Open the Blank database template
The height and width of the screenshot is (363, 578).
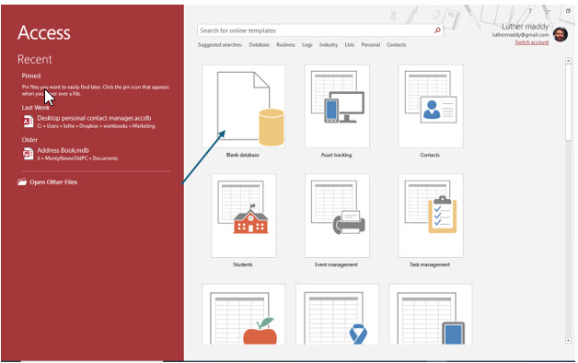tap(243, 106)
